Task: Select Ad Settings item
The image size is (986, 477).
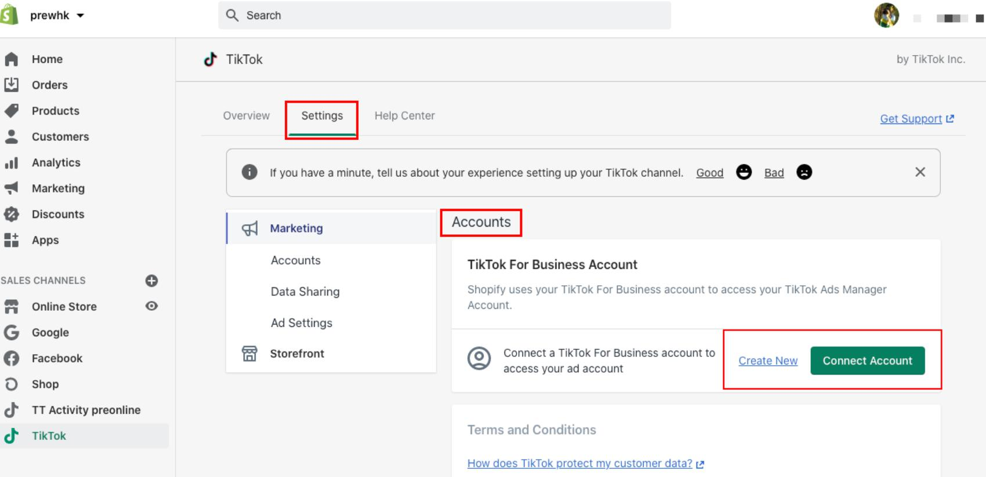Action: [x=301, y=323]
